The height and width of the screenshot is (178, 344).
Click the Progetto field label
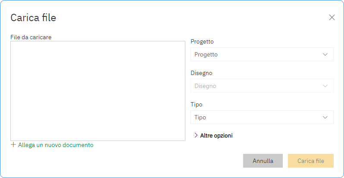tap(202, 42)
